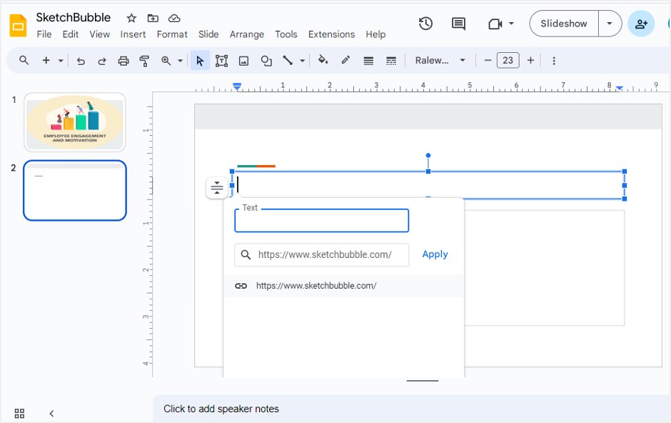Expand the camera meeting dropdown arrow

click(x=511, y=24)
